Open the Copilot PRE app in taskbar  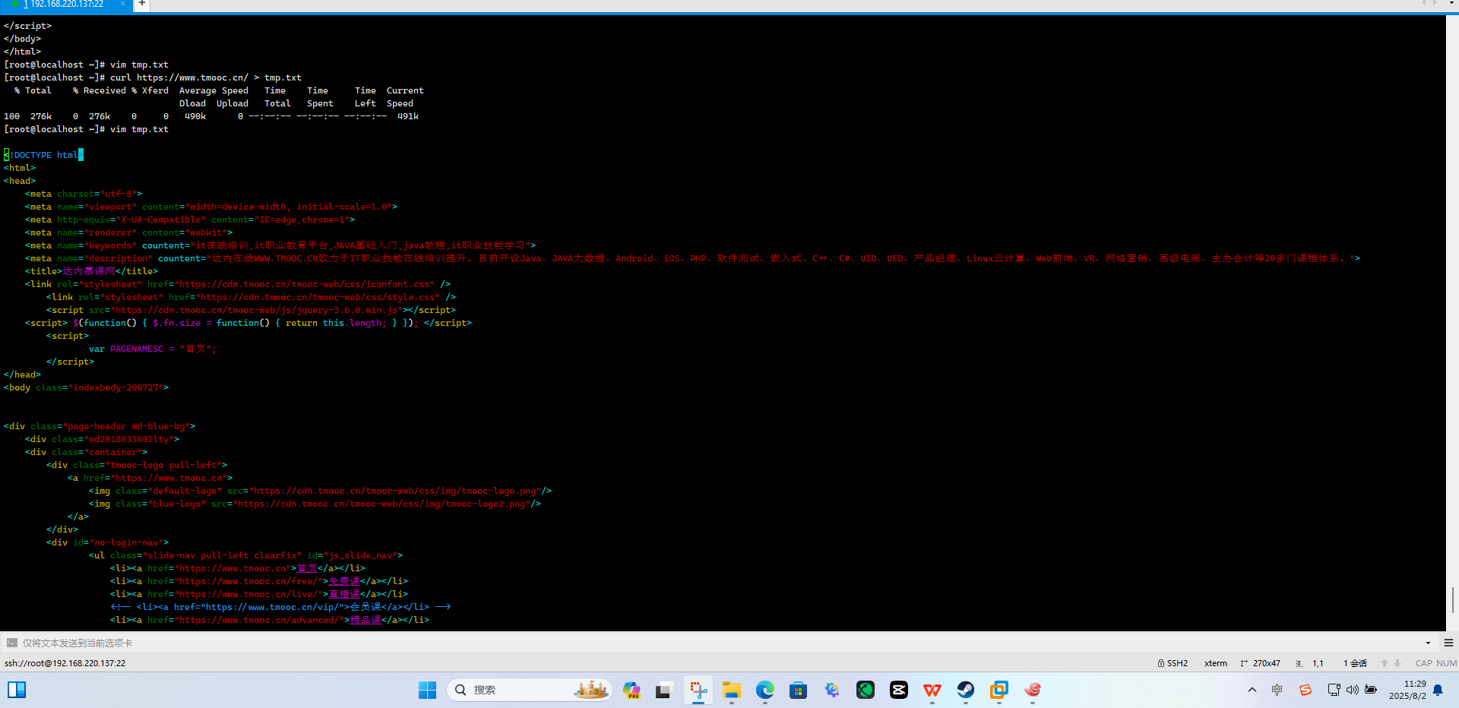pyautogui.click(x=631, y=690)
